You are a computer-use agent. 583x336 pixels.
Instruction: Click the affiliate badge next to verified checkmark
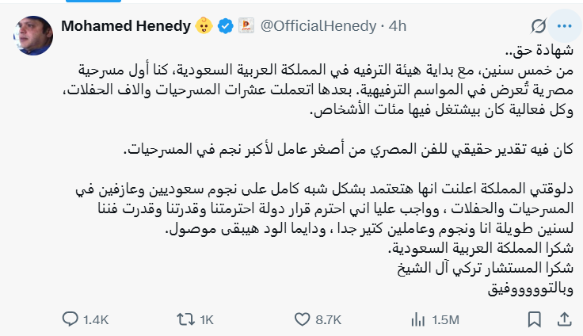pyautogui.click(x=246, y=26)
